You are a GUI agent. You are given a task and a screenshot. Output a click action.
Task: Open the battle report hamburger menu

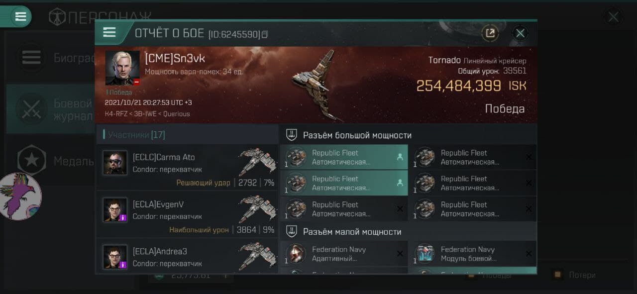pos(109,33)
